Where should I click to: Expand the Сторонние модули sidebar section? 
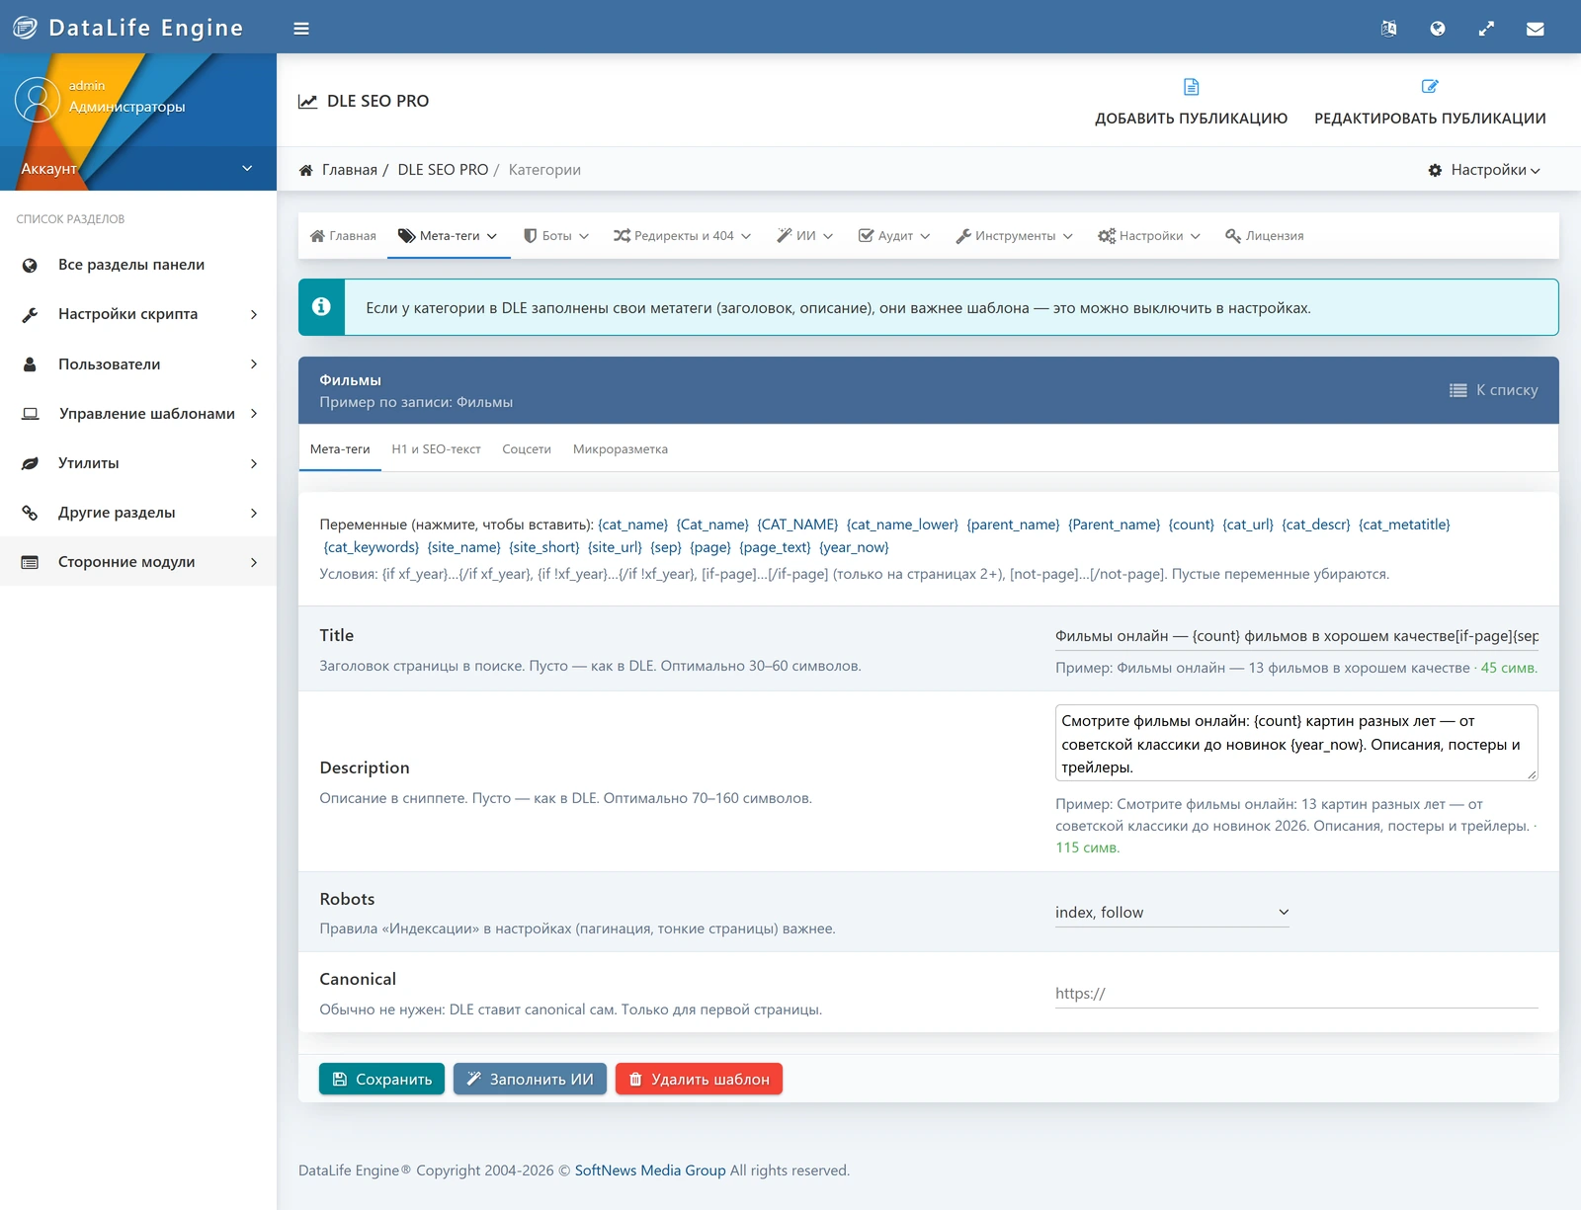(138, 562)
